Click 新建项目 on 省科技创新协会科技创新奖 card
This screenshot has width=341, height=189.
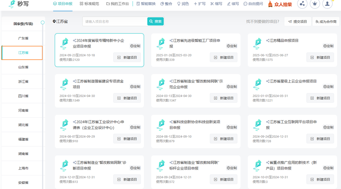pyautogui.click(x=224, y=139)
